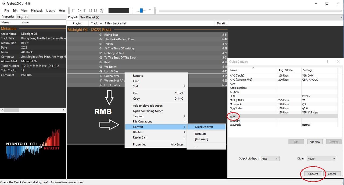Select the Properties tab
344x185 pixels.
(x=8, y=17)
